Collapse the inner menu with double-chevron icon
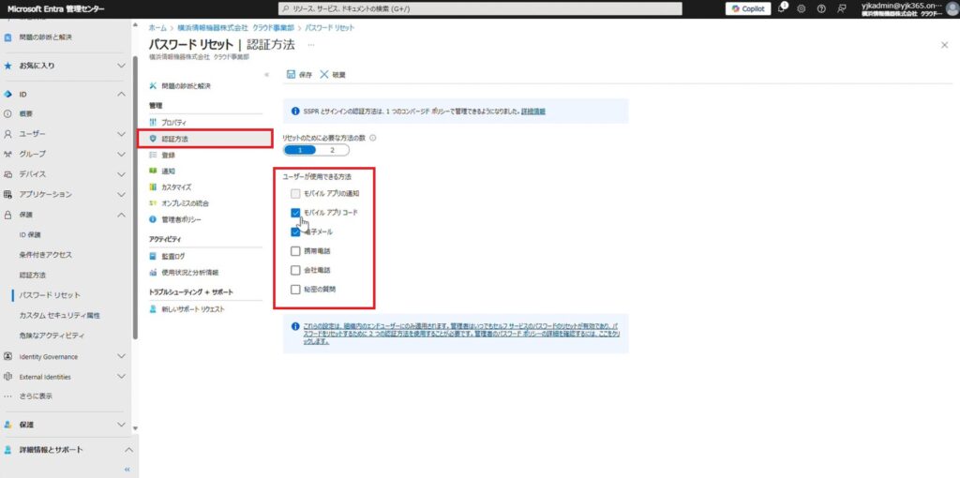The image size is (960, 478). [x=266, y=75]
